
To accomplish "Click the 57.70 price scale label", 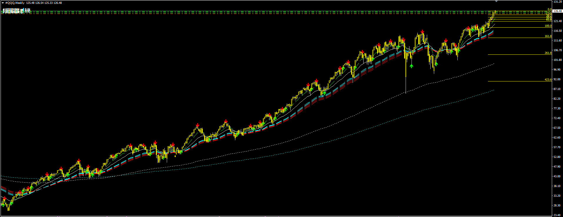I will 557,147.
